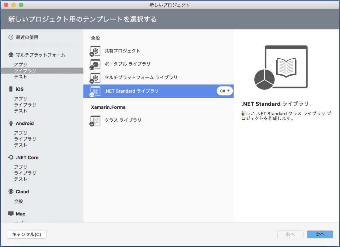Select ライブラリ under .NET Core
340x247 pixels.
point(25,173)
